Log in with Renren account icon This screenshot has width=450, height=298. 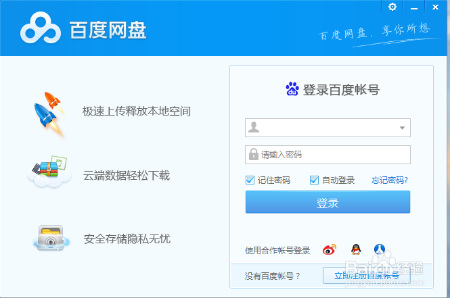(x=380, y=249)
